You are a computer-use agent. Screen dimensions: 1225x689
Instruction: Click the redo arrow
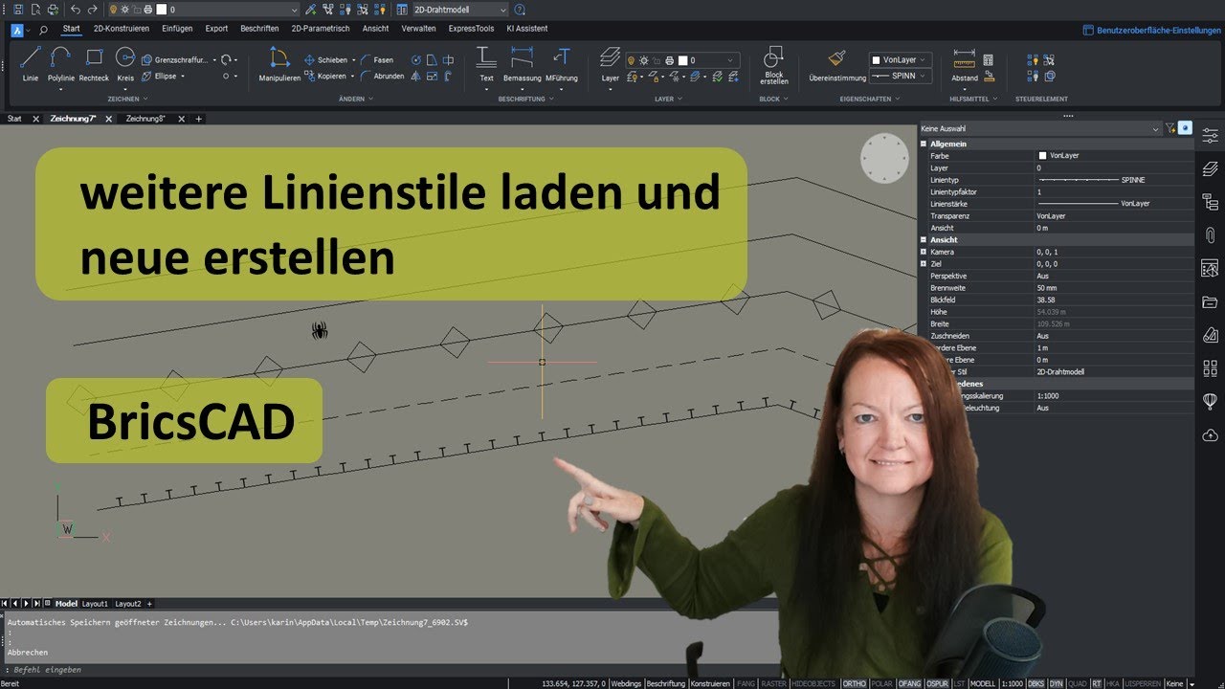[x=93, y=9]
